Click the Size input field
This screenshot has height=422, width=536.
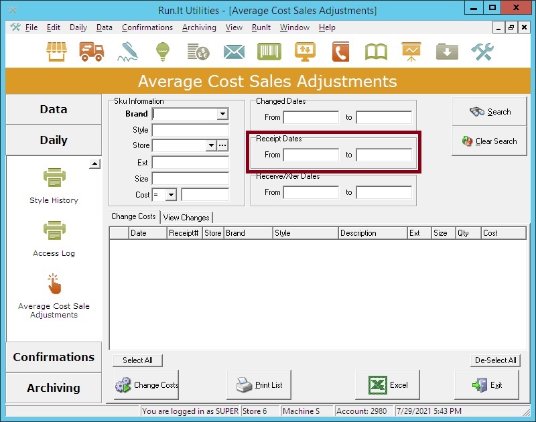pos(190,178)
